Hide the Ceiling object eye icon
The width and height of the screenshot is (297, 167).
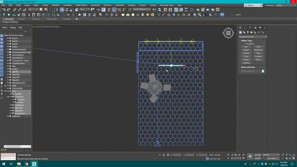coord(8,46)
